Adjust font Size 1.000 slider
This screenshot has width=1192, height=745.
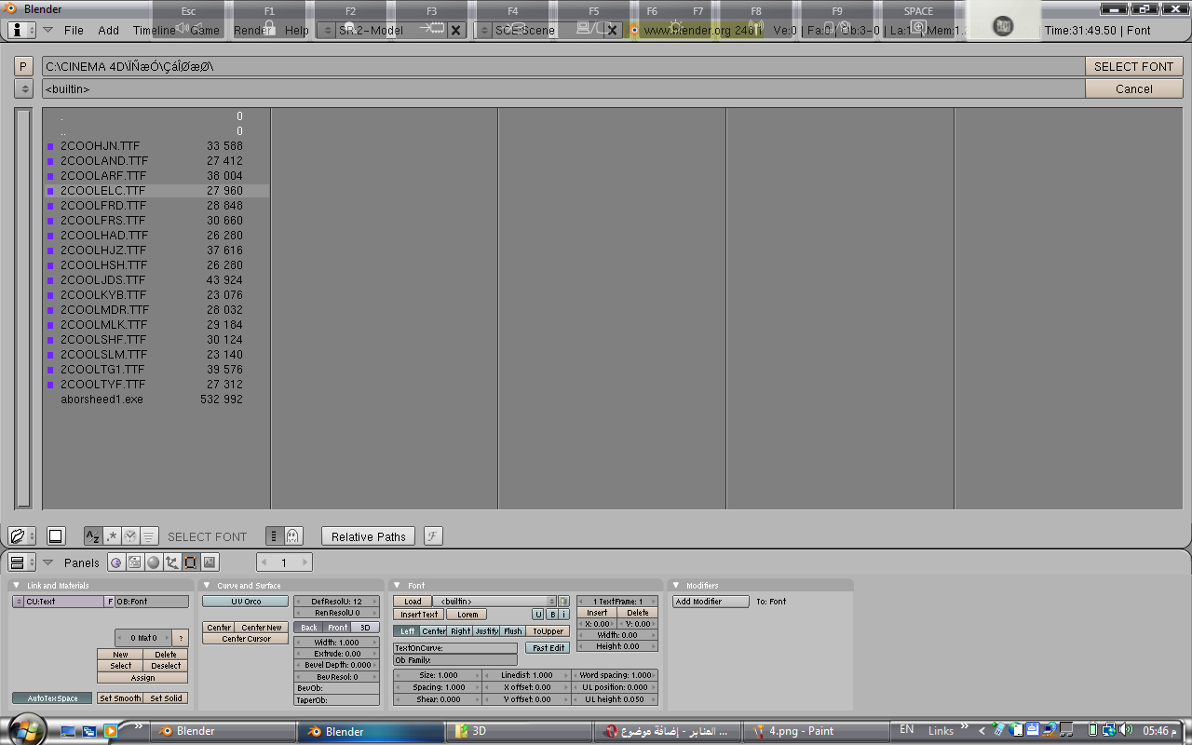pos(438,675)
